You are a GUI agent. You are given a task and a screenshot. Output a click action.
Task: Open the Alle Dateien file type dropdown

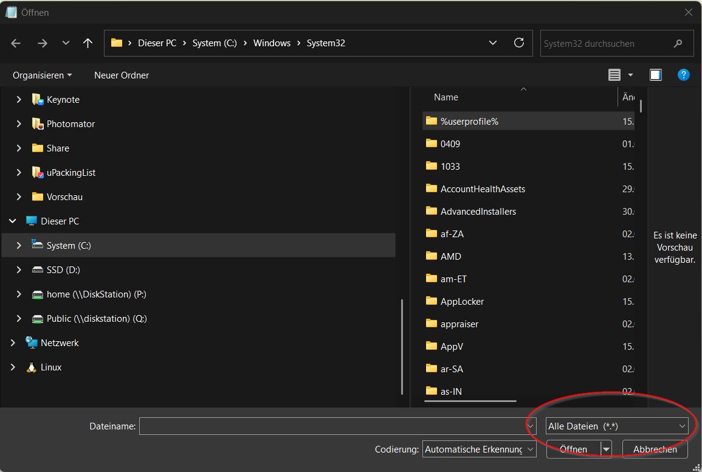616,426
